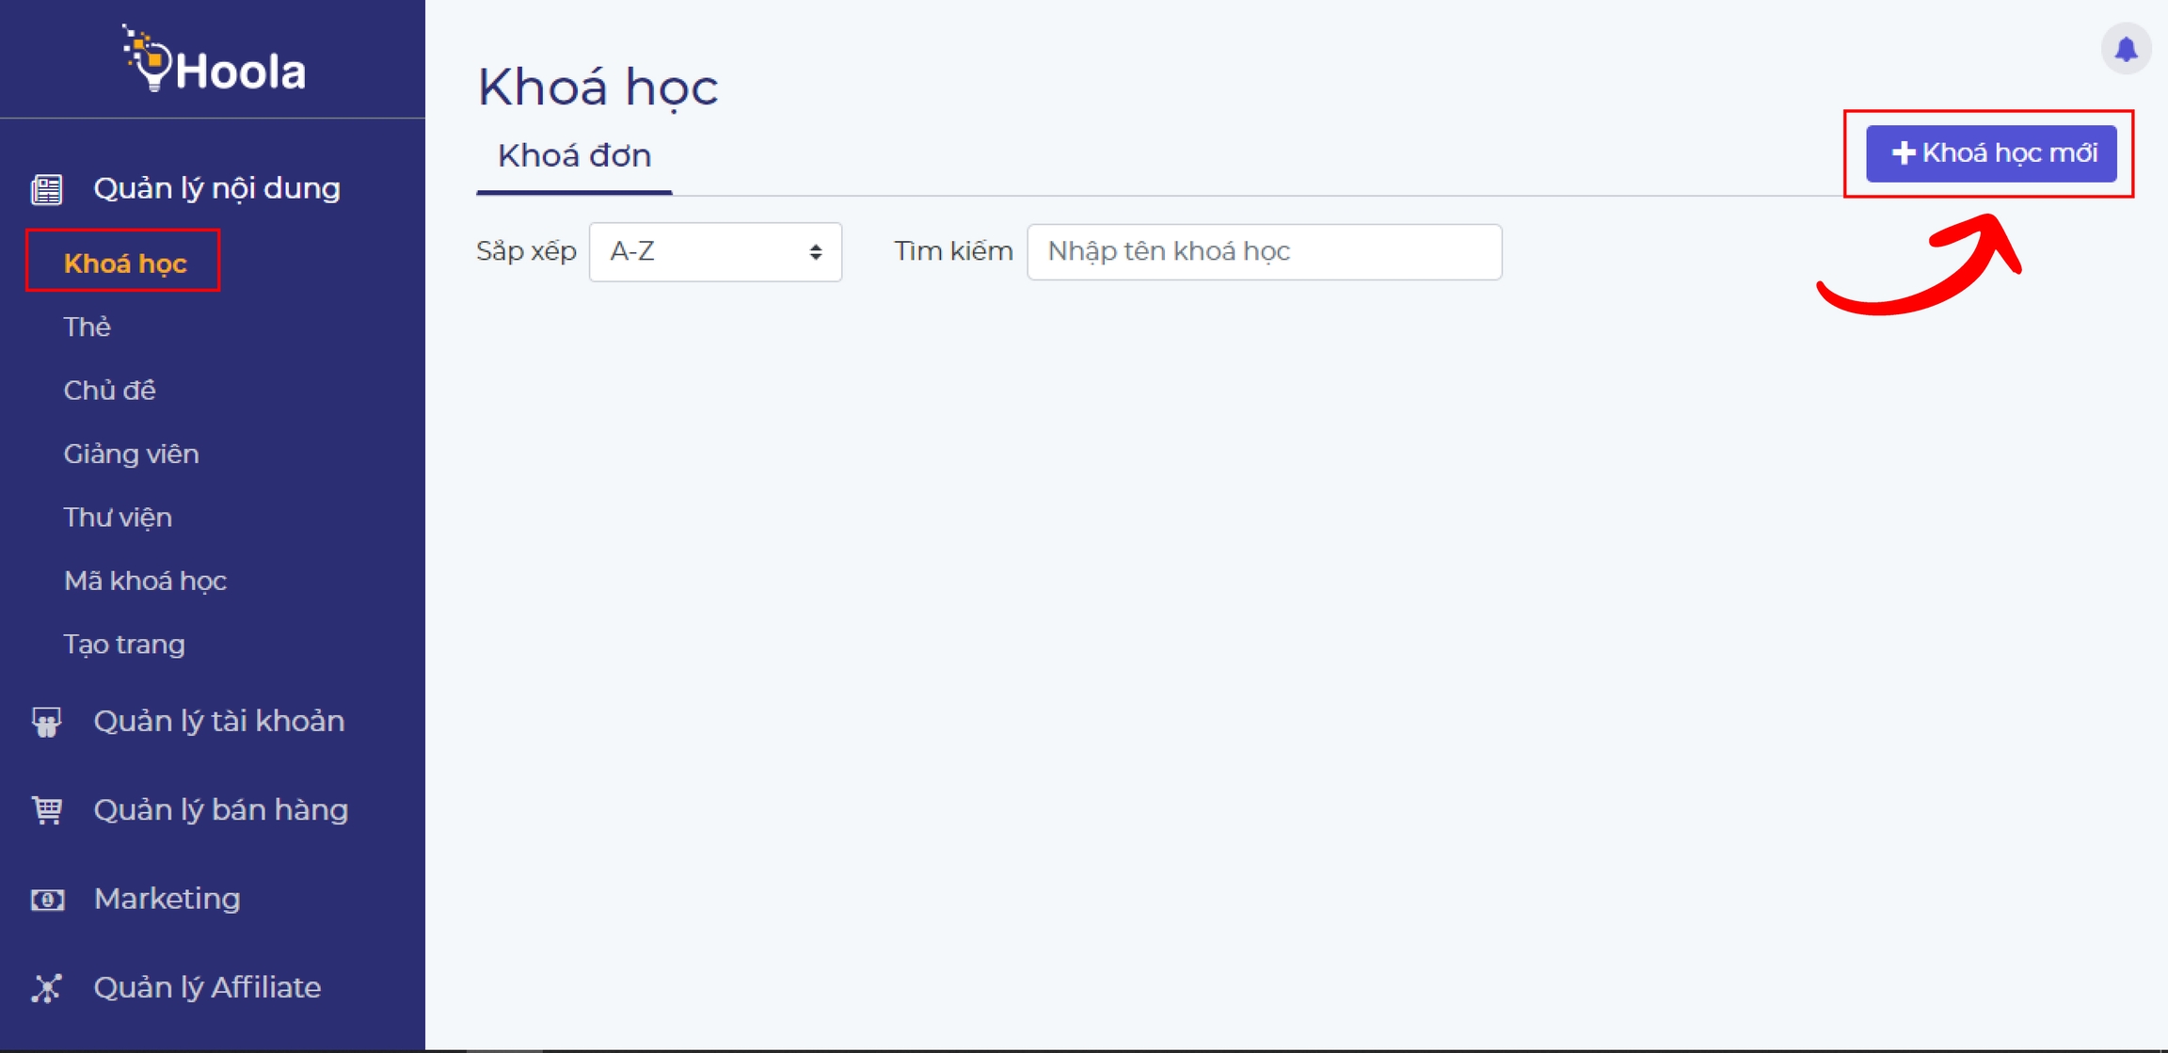Click the Marketing money icon

pyautogui.click(x=47, y=900)
